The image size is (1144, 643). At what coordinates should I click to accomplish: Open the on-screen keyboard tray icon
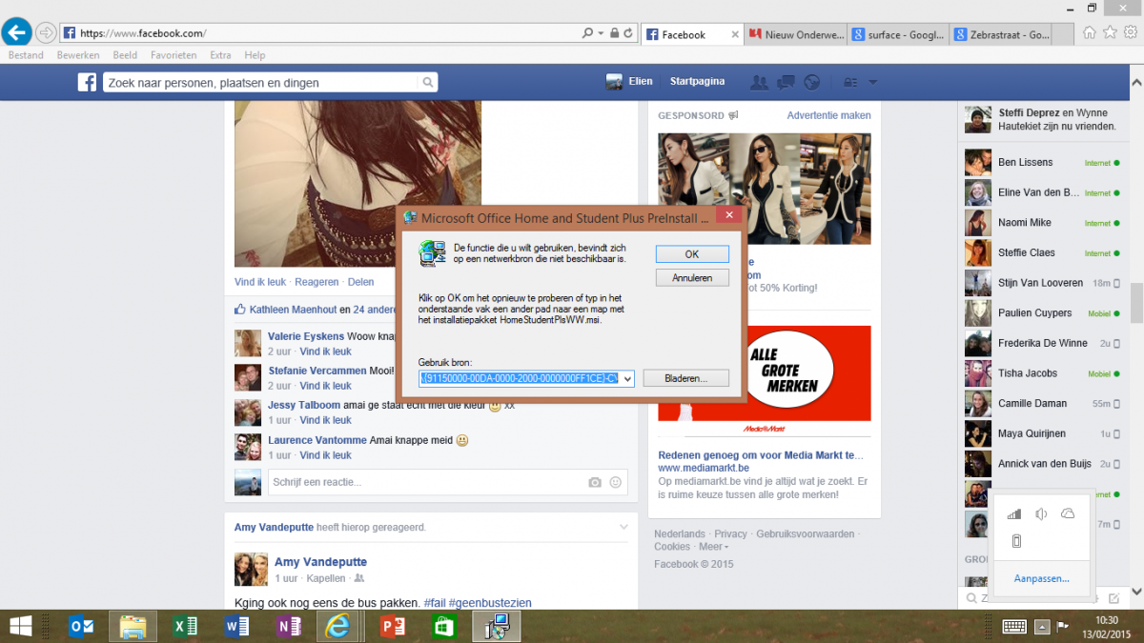click(1014, 626)
